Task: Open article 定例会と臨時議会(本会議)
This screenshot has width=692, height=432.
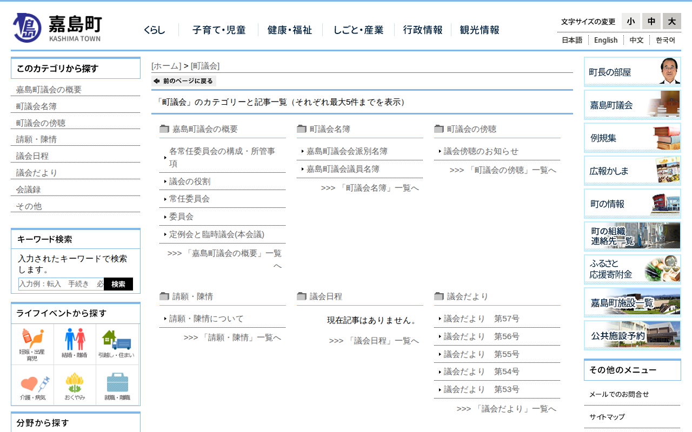Action: 217,234
